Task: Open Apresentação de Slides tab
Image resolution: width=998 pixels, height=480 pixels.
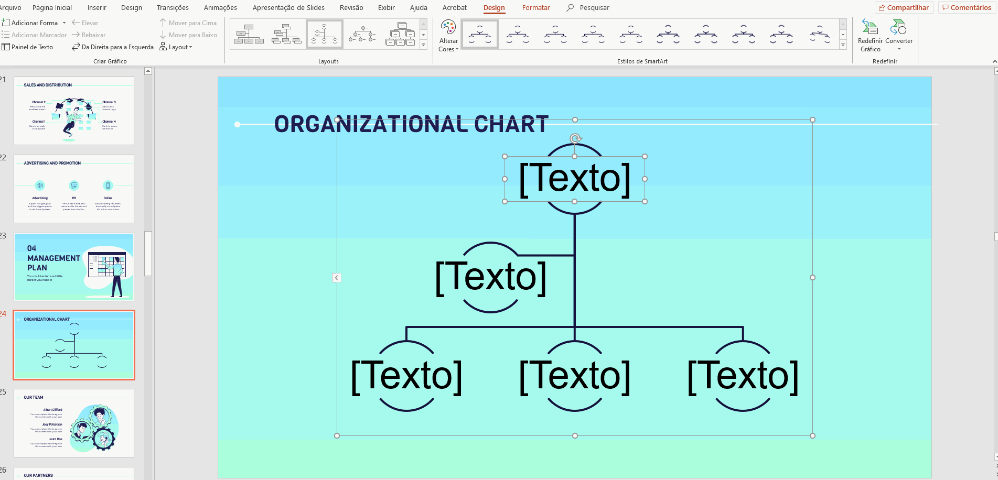Action: click(x=288, y=7)
